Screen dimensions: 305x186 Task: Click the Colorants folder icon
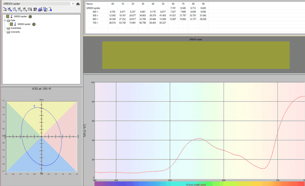8,32
